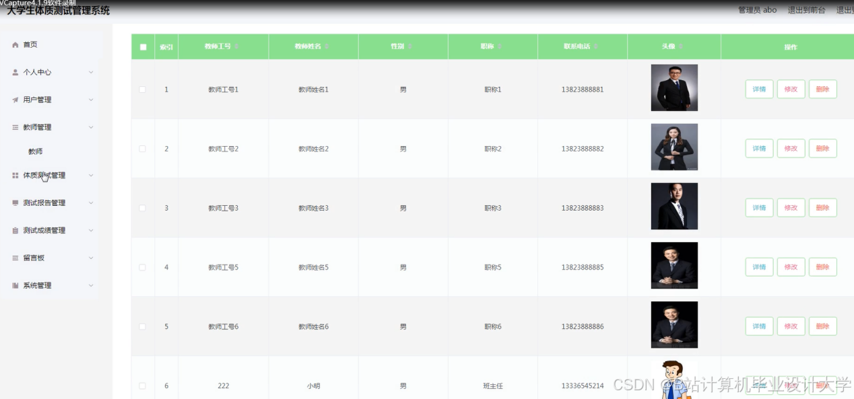This screenshot has width=854, height=399.
Task: Check the checkbox for row 教师工号5
Action: (x=142, y=267)
